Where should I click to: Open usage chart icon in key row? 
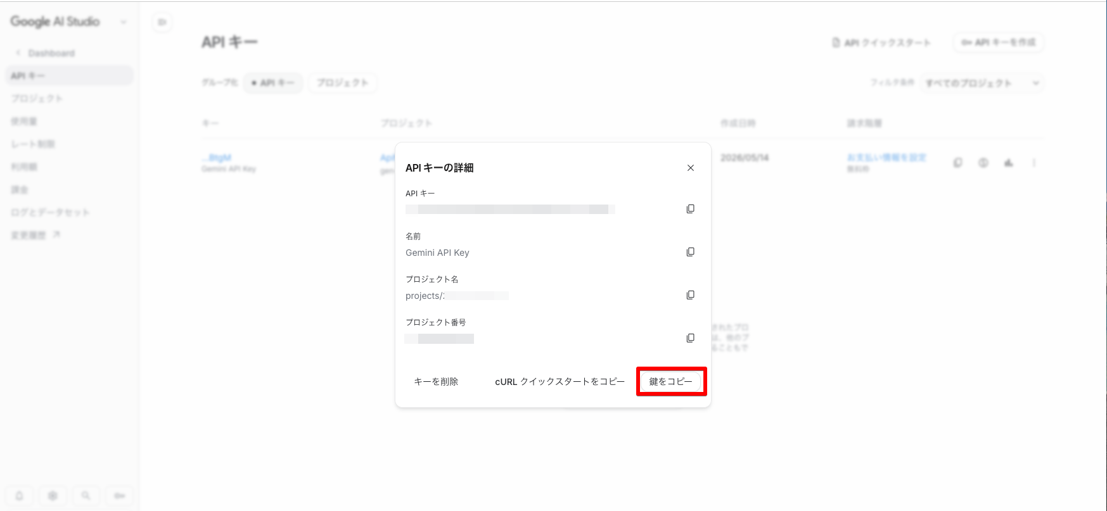tap(1008, 163)
